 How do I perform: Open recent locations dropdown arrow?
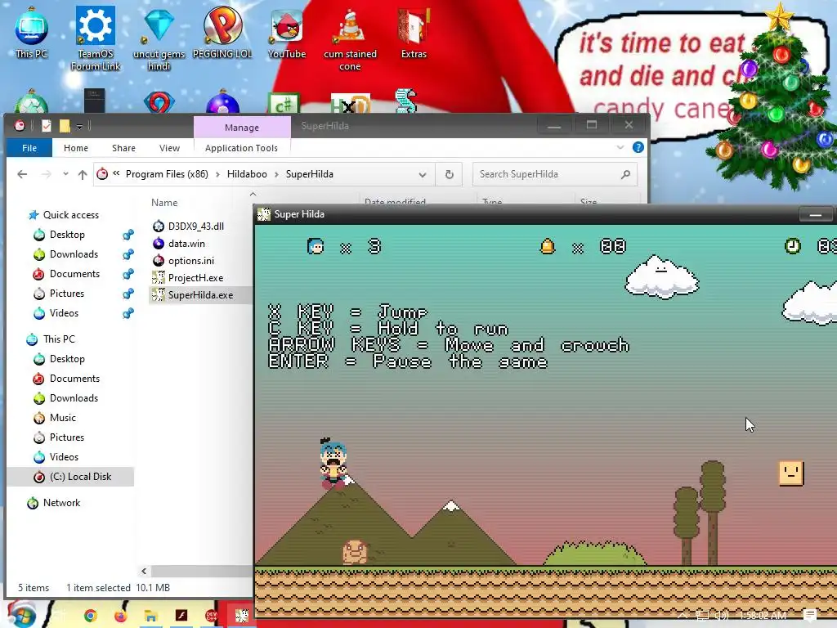[65, 174]
